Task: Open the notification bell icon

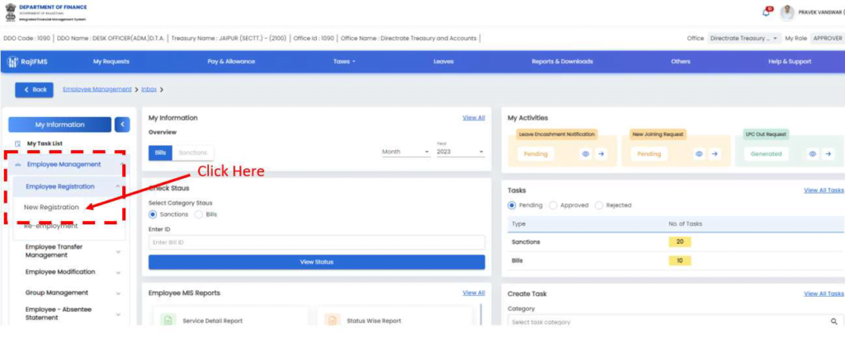Action: tap(767, 13)
